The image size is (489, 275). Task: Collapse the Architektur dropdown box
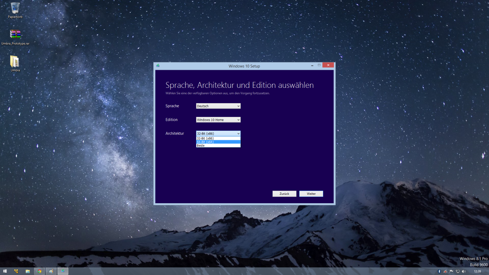click(x=218, y=133)
